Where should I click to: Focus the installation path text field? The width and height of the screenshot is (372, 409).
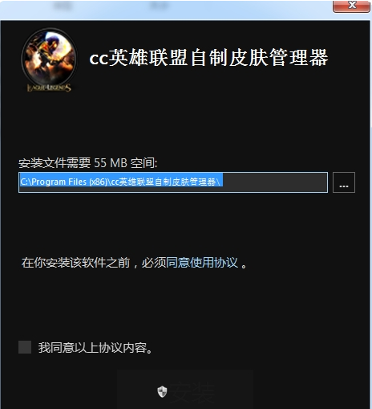pos(173,182)
